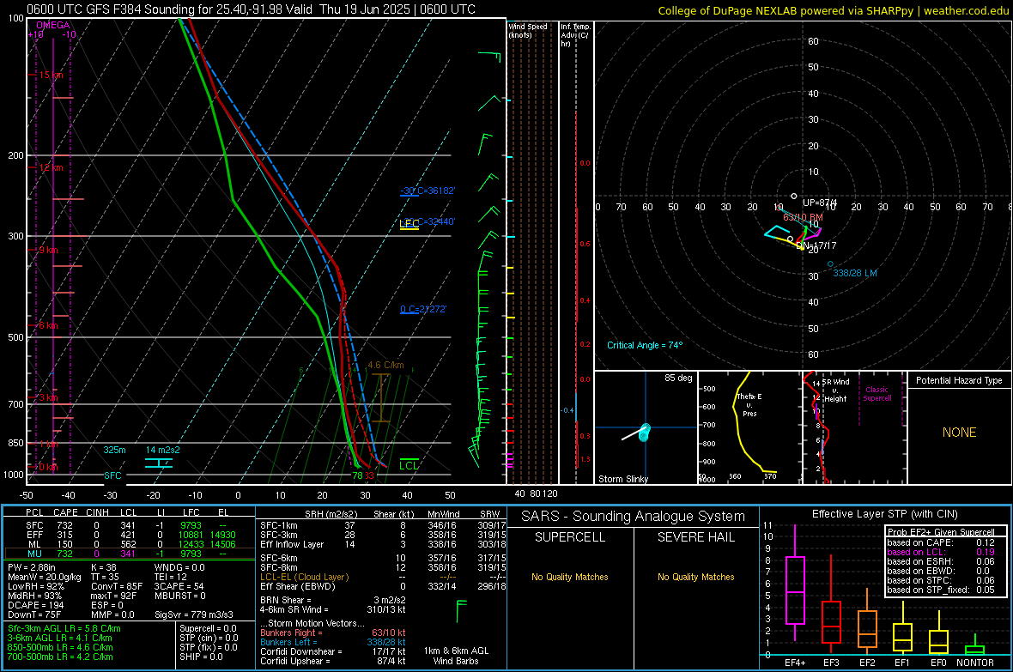Select the cyan SFC label on skew-T

click(x=112, y=475)
